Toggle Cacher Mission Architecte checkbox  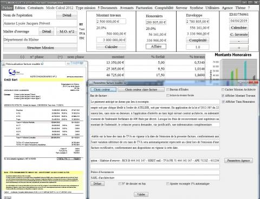(x=223, y=90)
